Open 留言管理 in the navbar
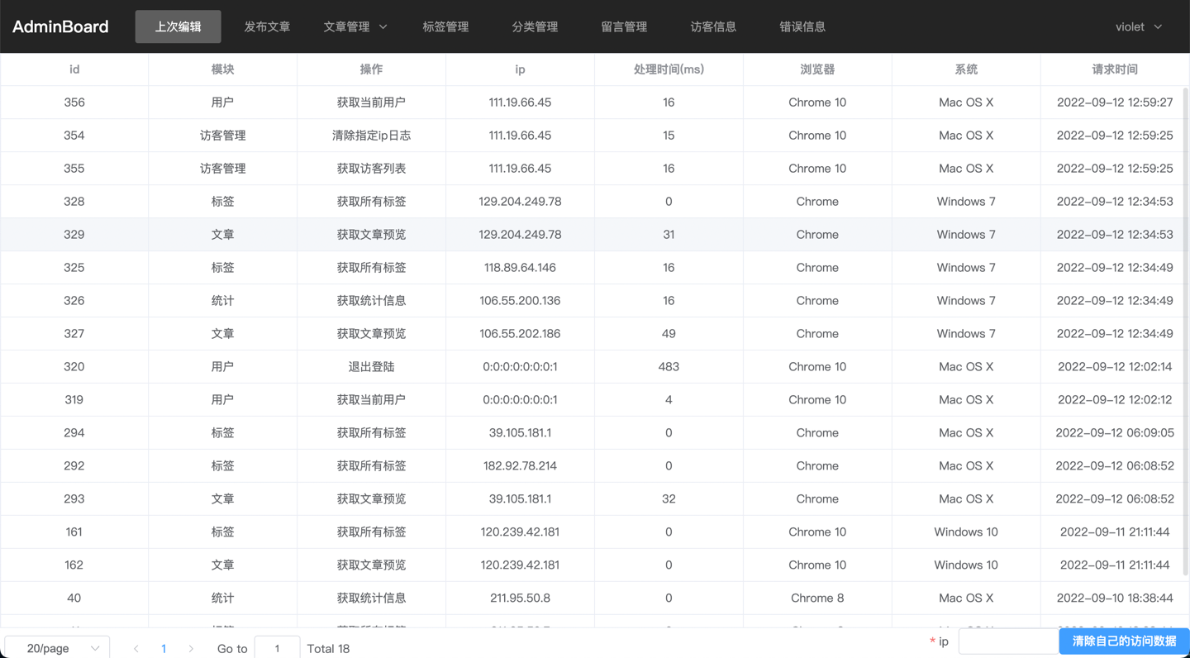This screenshot has width=1190, height=658. click(x=624, y=26)
